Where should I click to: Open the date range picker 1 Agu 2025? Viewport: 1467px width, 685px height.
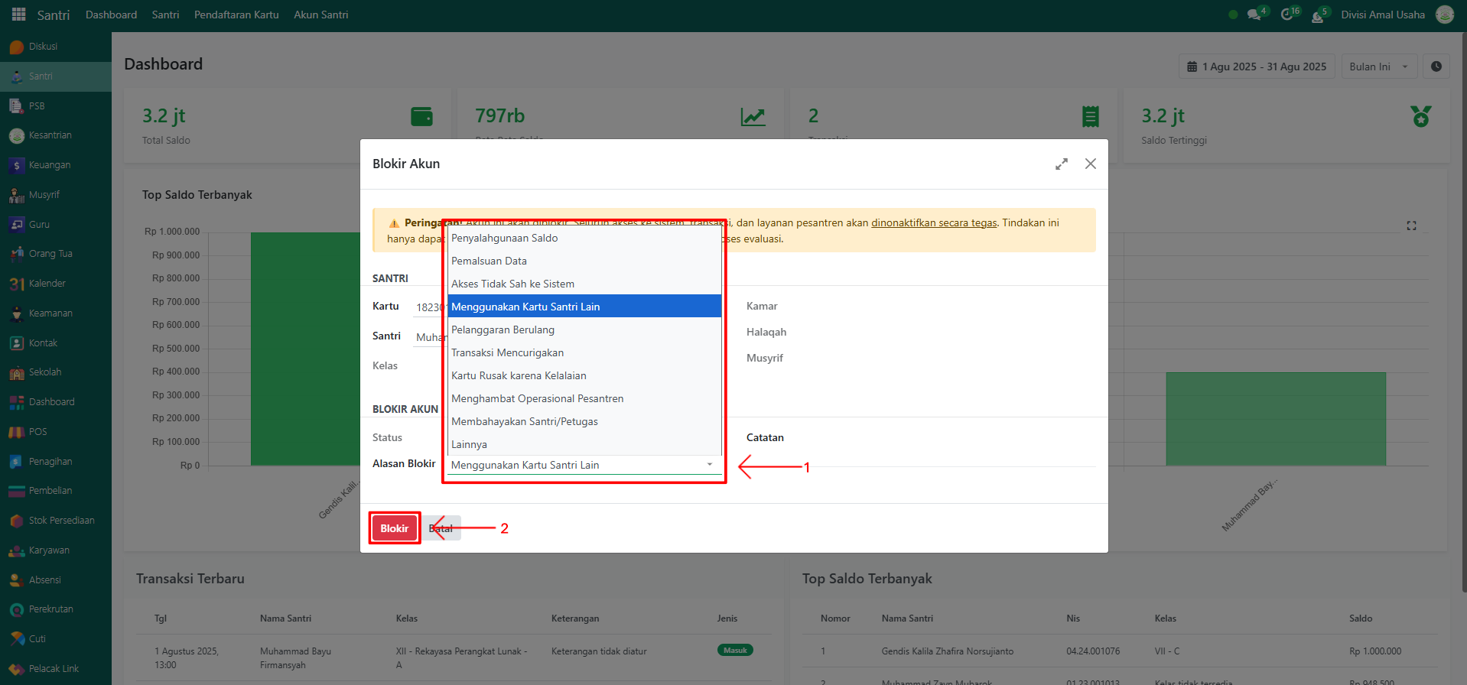(1256, 67)
